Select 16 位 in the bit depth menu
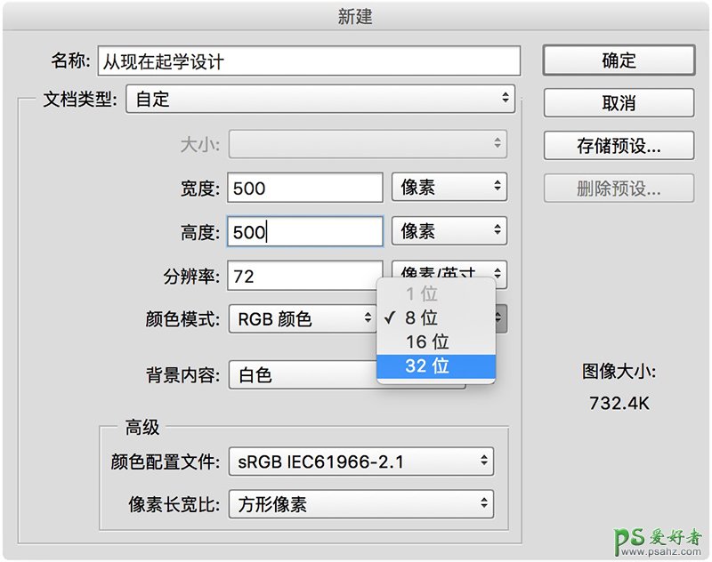712x562 pixels. pyautogui.click(x=436, y=342)
